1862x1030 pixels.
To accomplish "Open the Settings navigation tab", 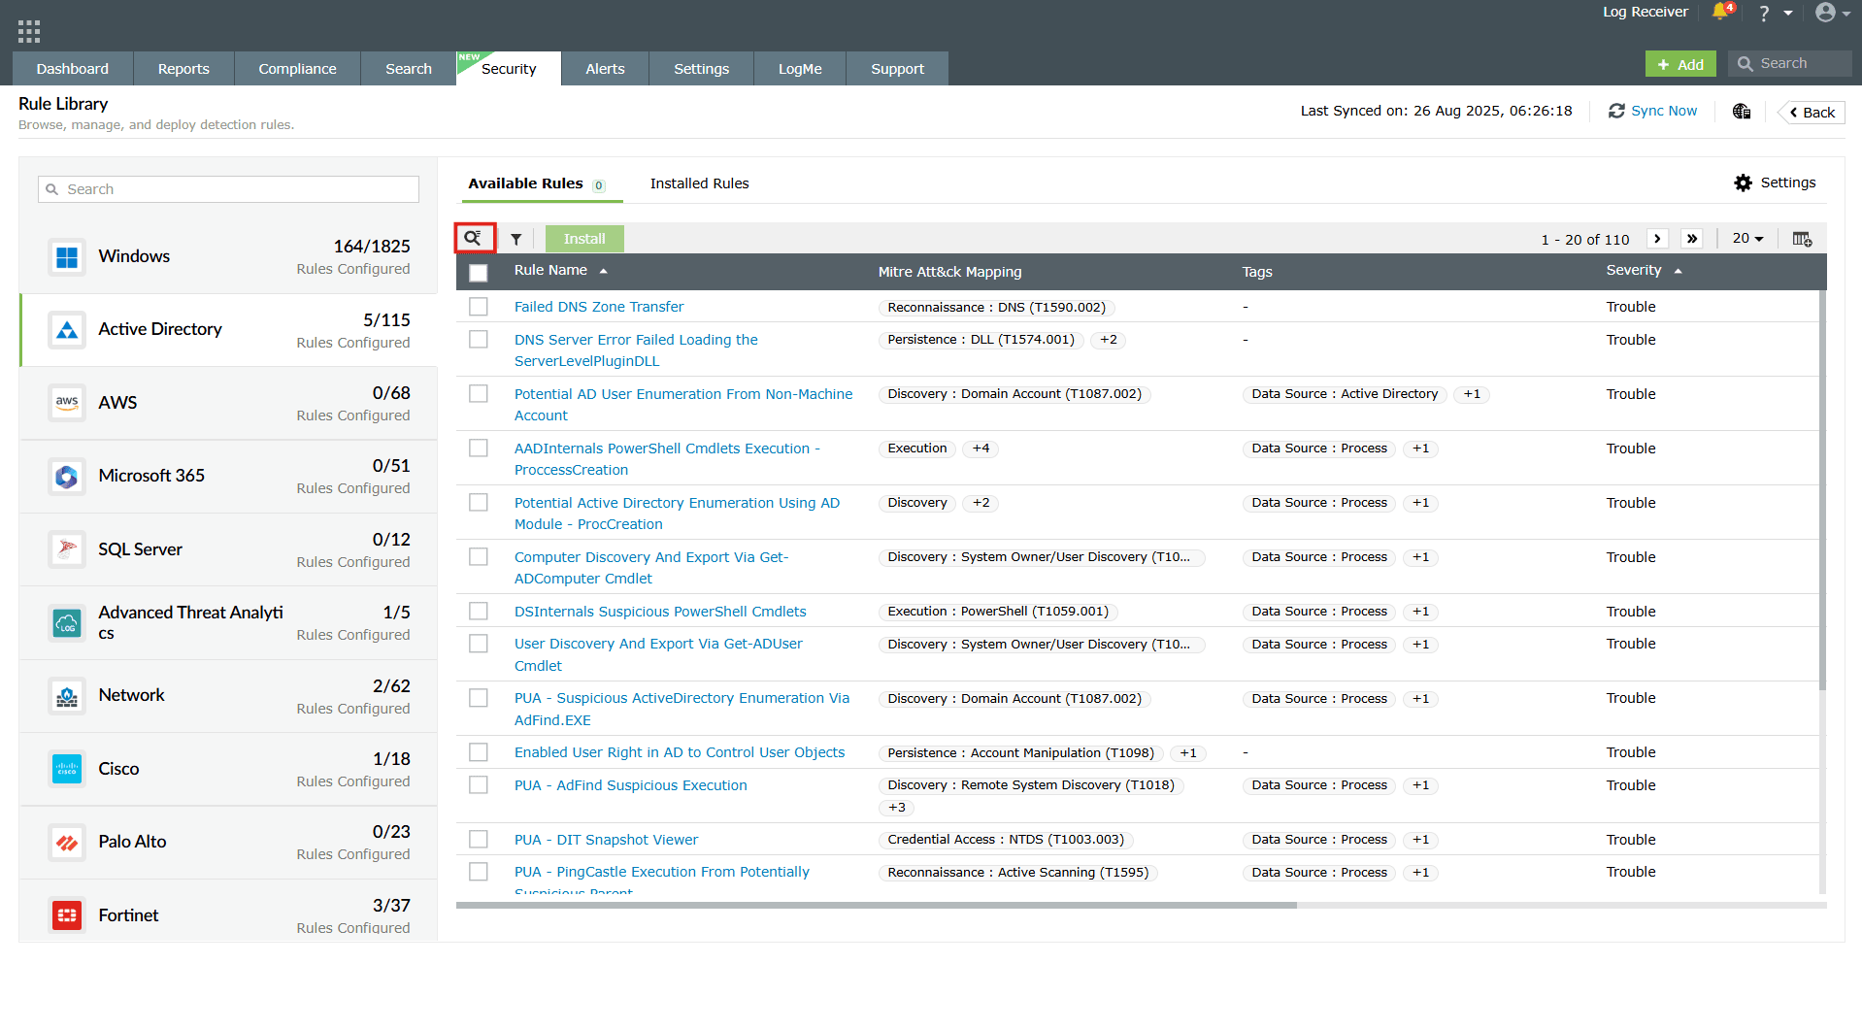I will pyautogui.click(x=701, y=69).
